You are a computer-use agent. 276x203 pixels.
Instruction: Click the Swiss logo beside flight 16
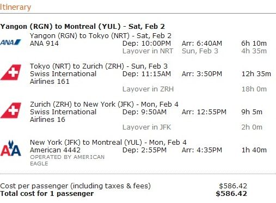[x=11, y=110]
